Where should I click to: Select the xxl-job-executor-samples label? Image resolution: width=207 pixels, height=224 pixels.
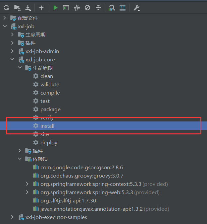56,217
